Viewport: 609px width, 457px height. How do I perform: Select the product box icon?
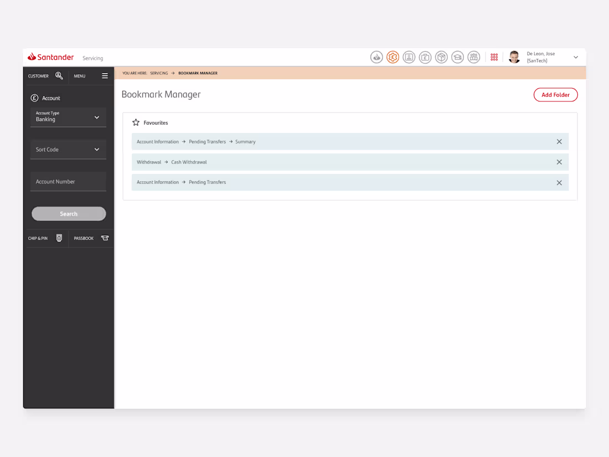coord(441,57)
